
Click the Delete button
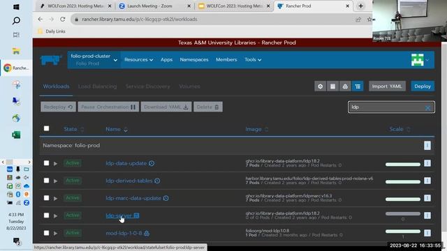[x=208, y=107]
